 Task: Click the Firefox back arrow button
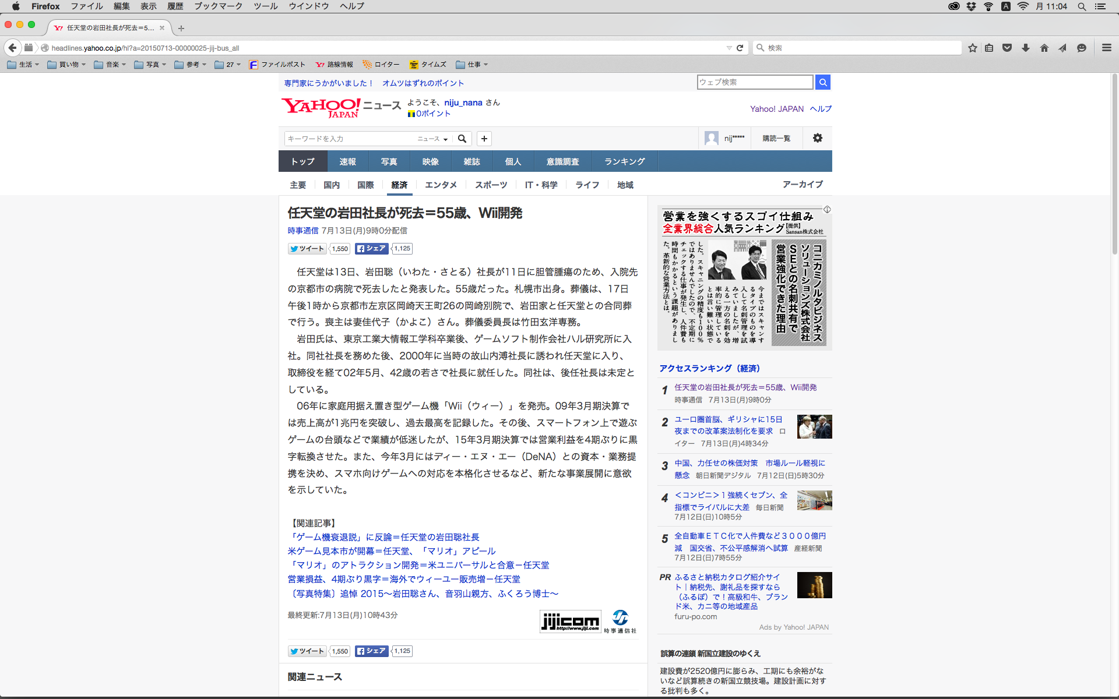coord(12,48)
